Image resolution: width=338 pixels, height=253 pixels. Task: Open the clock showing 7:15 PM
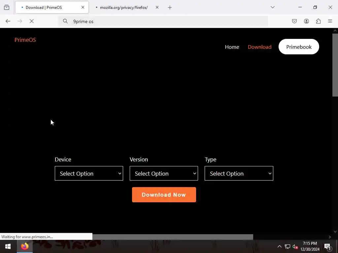pyautogui.click(x=310, y=246)
